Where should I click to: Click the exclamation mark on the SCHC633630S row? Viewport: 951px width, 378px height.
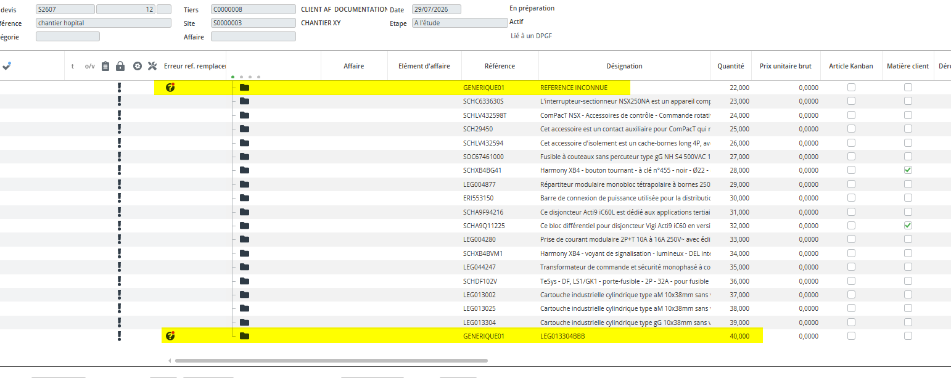click(119, 101)
